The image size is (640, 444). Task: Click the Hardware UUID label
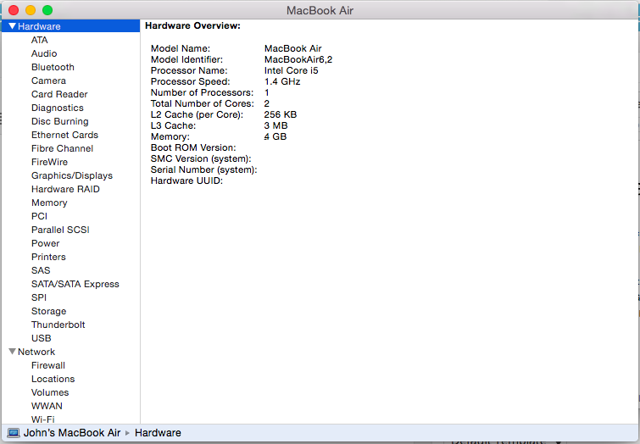pyautogui.click(x=186, y=180)
